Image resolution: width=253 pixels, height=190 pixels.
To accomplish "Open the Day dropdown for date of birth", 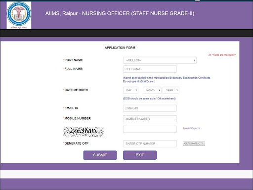I will (x=130, y=90).
